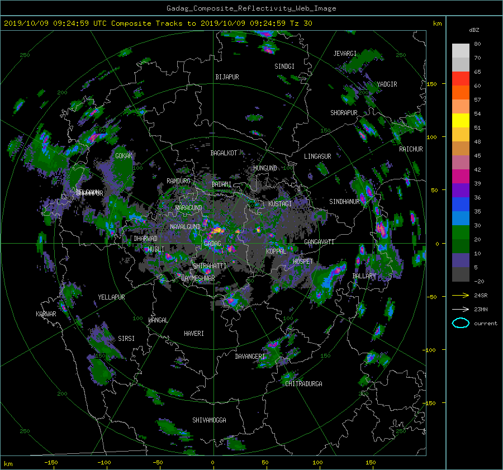The width and height of the screenshot is (503, 470).
Task: Pick the orange 57-60 dBZ swatch
Action: 461,93
